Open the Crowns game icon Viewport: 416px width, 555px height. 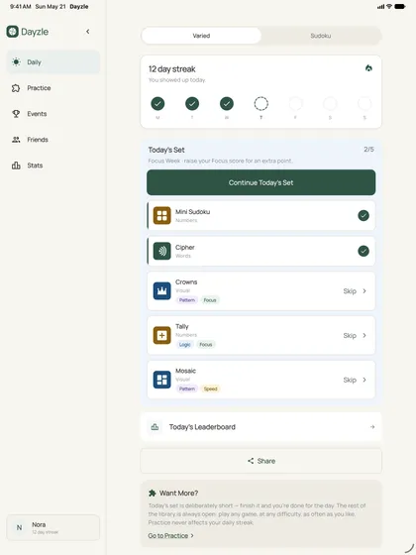(162, 291)
